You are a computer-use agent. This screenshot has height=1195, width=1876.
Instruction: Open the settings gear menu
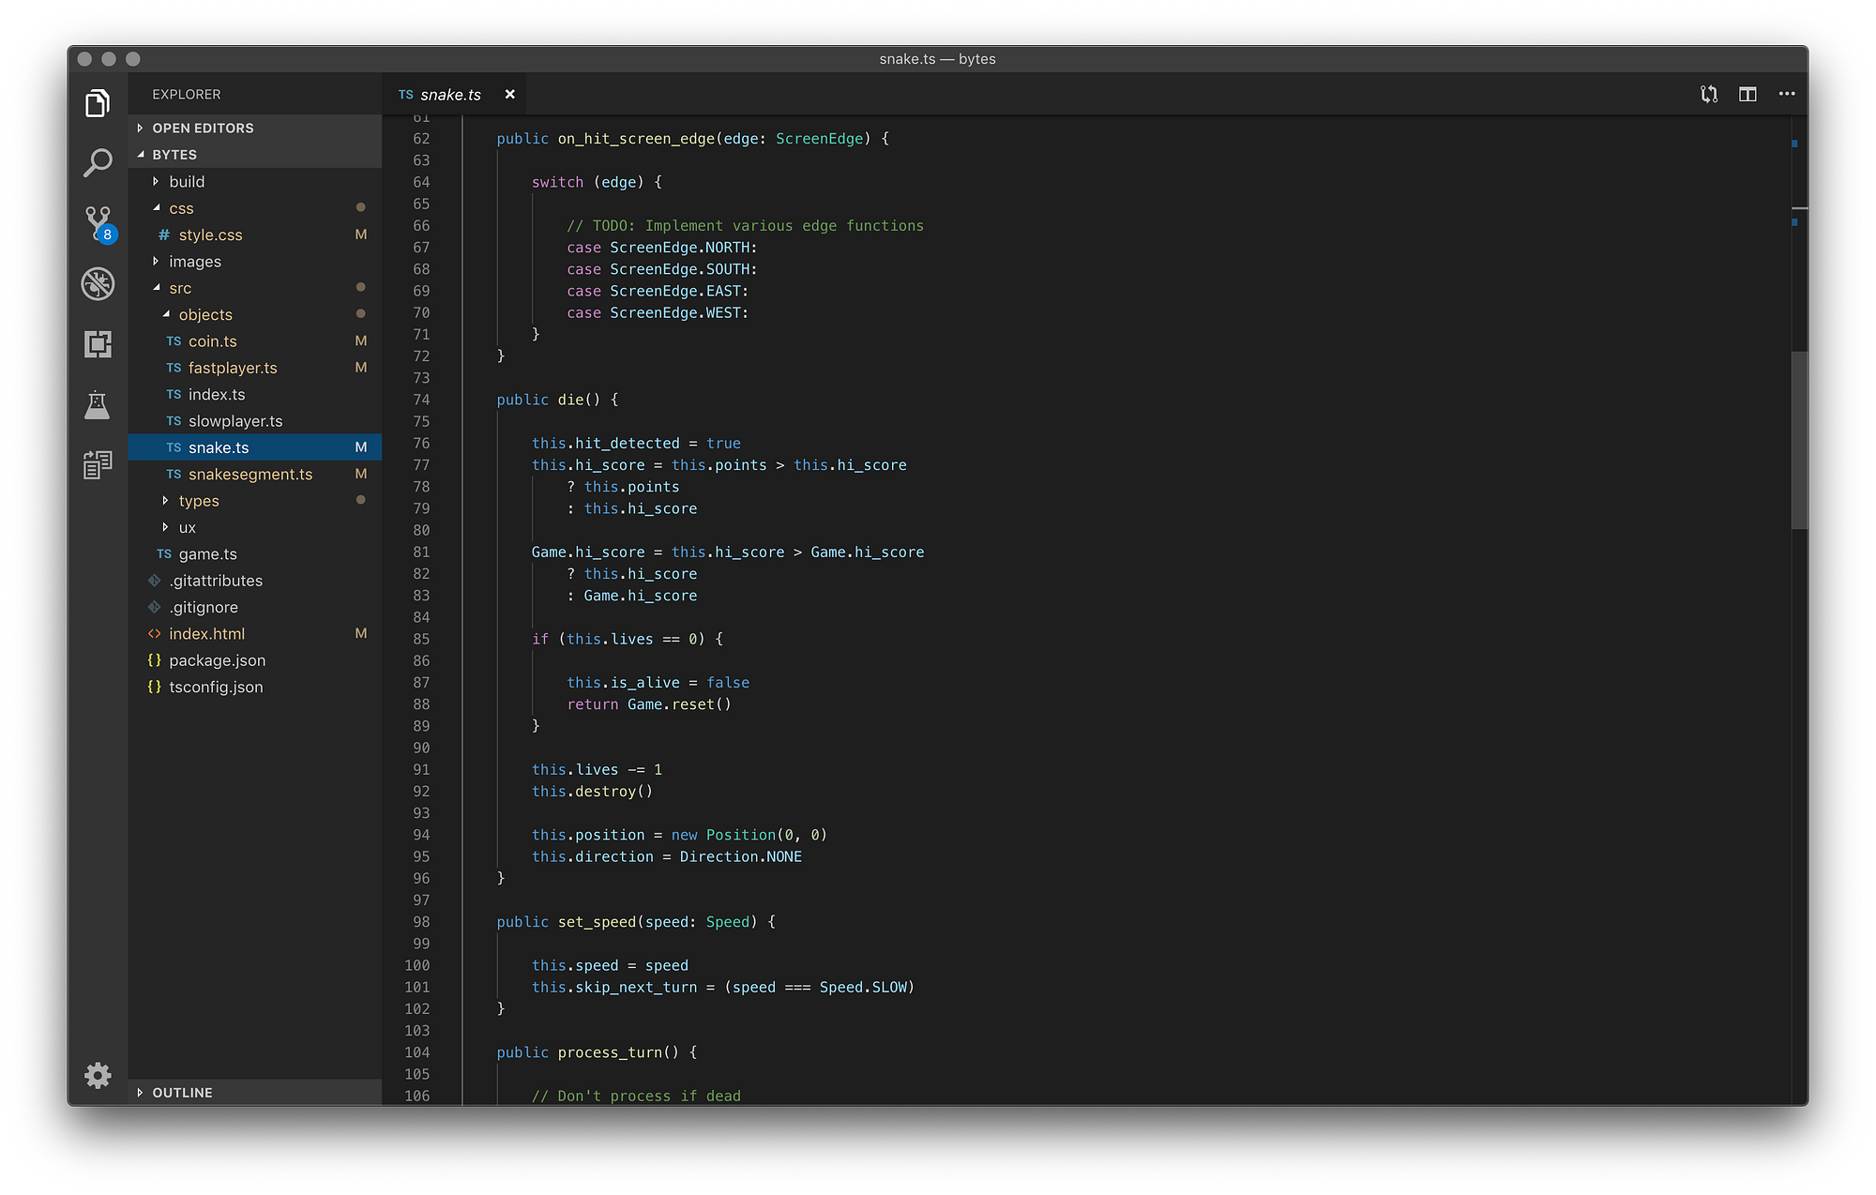pos(98,1076)
